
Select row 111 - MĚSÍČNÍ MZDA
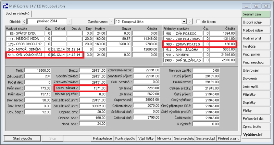(82, 39)
